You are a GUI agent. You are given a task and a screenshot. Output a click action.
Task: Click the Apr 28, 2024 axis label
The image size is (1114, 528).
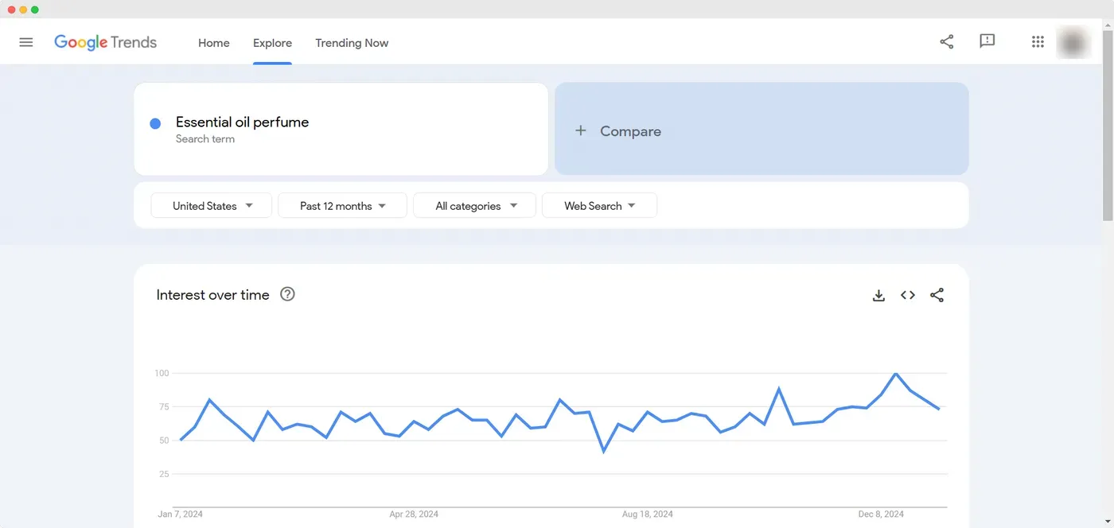(x=414, y=514)
